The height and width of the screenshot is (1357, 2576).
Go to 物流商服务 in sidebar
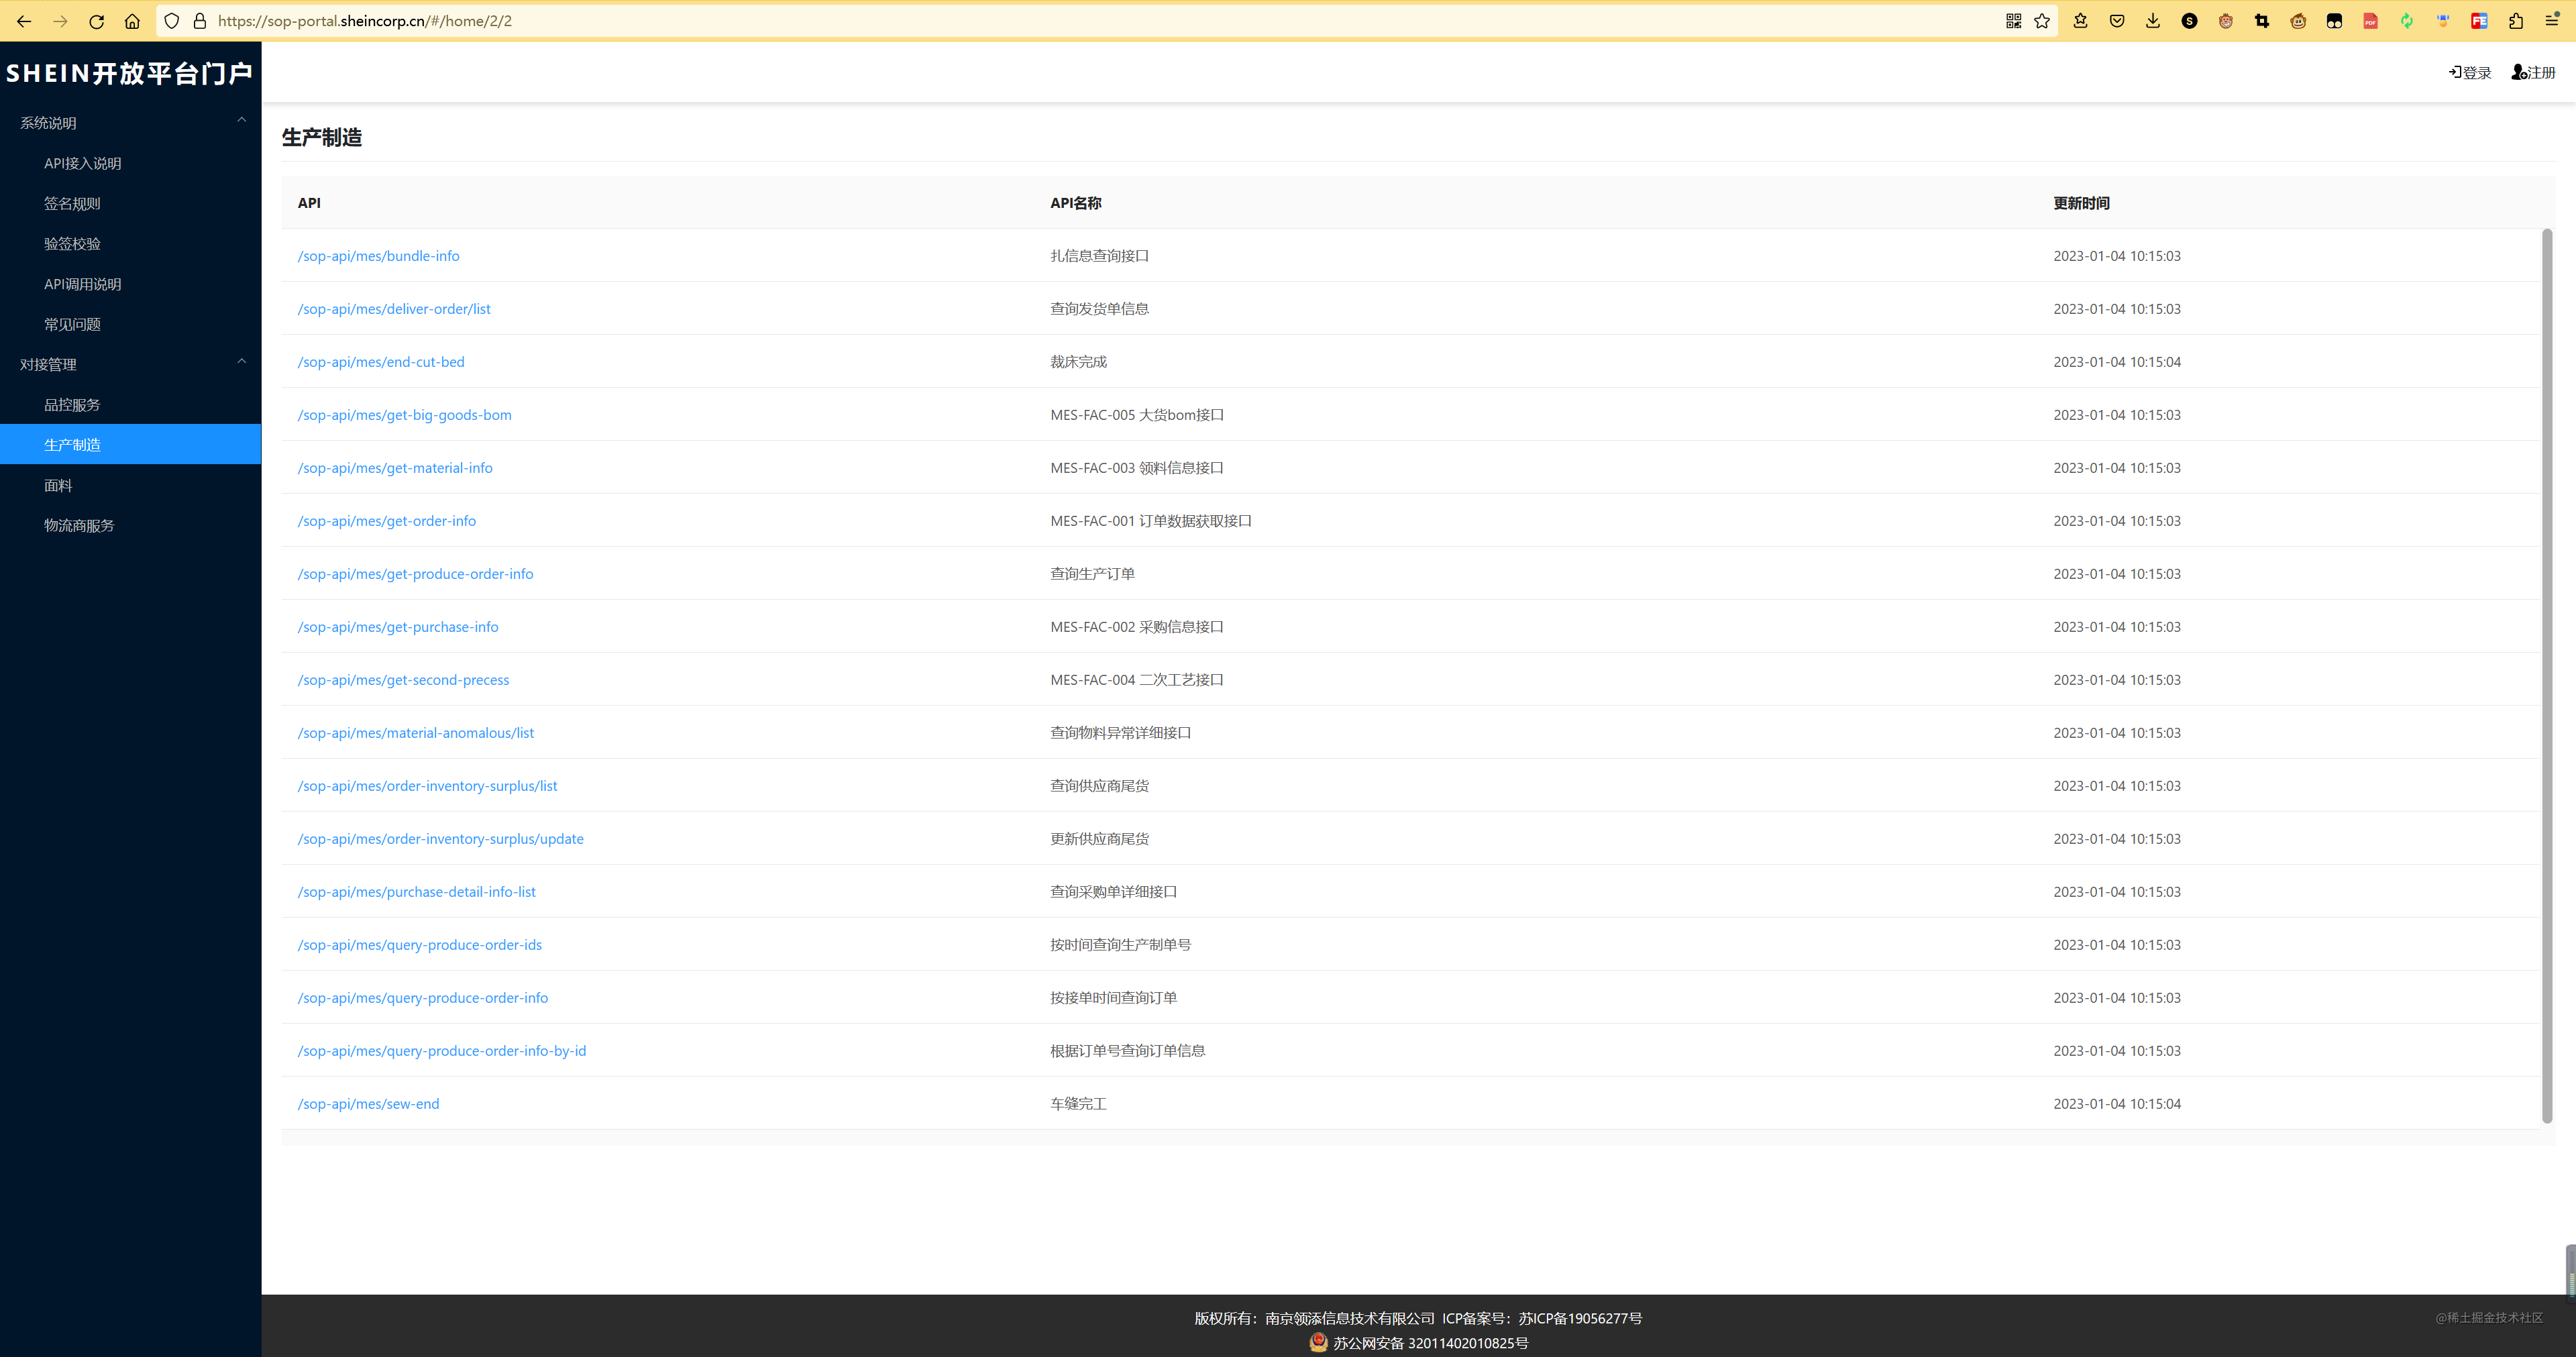coord(79,525)
